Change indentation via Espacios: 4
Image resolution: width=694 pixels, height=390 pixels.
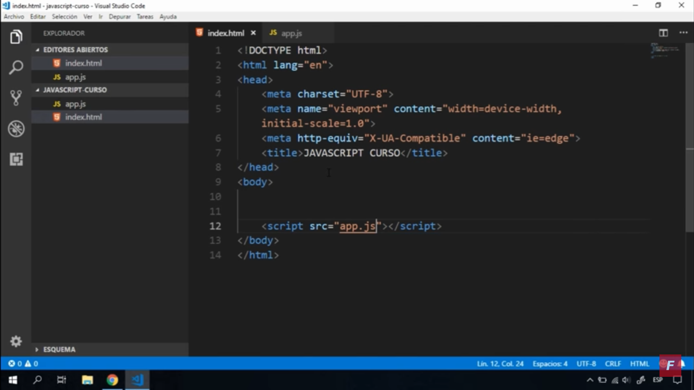pos(550,364)
